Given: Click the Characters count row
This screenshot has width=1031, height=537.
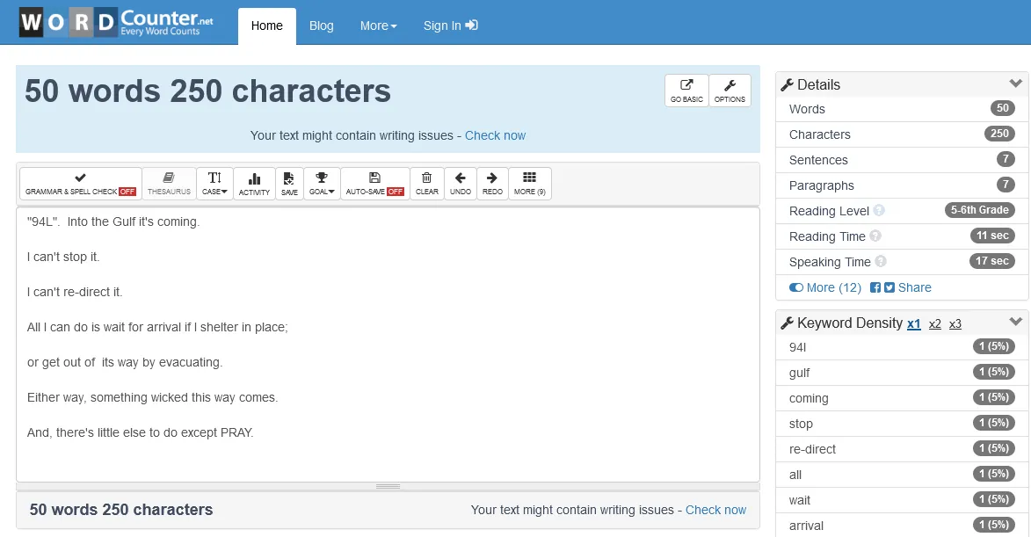Looking at the screenshot, I should [902, 134].
